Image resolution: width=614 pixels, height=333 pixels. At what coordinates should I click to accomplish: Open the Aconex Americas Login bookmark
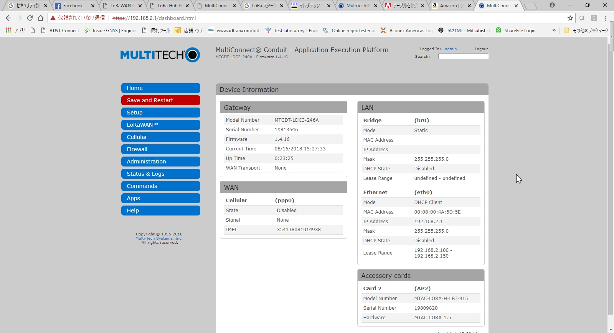406,30
